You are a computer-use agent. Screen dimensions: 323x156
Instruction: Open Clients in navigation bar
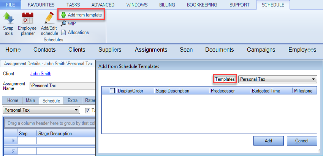pyautogui.click(x=77, y=50)
